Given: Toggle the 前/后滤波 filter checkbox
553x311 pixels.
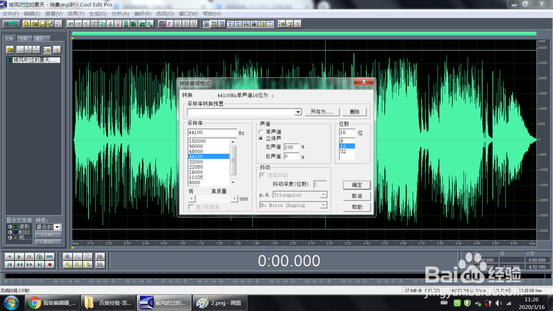Looking at the screenshot, I should (191, 207).
